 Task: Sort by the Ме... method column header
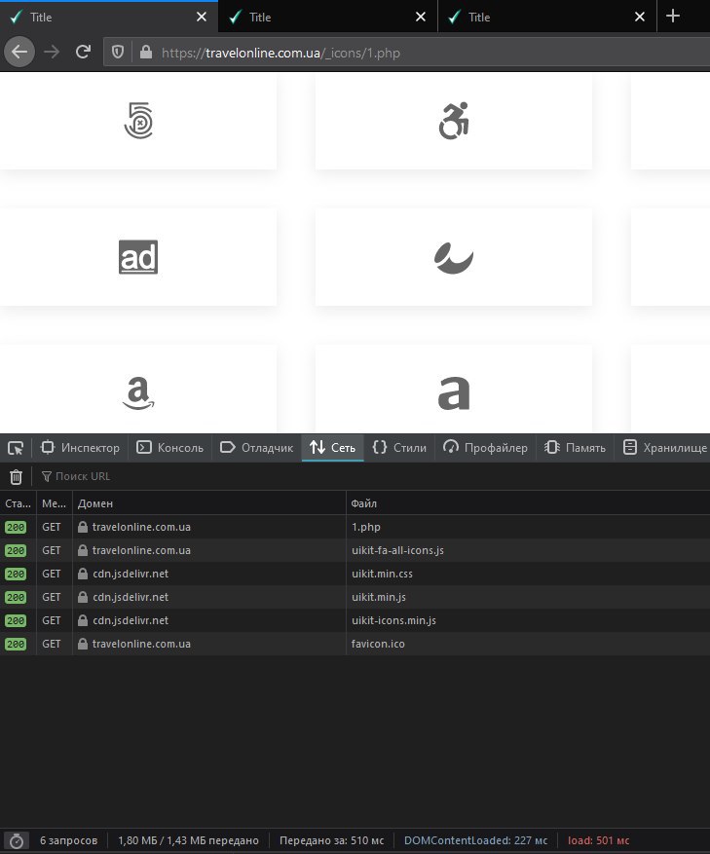(54, 503)
